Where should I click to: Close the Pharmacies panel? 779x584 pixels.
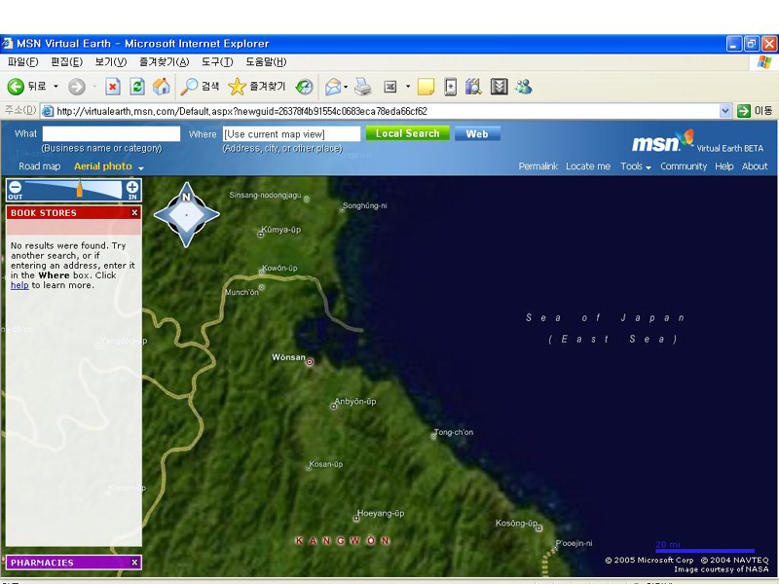[x=134, y=563]
